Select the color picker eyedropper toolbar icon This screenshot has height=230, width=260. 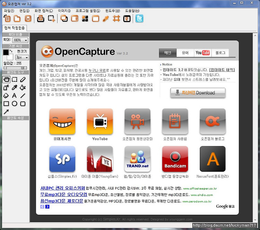pos(106,18)
